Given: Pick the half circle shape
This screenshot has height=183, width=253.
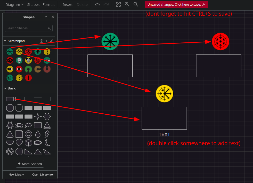Looking at the screenshot, I should (x=10, y=143).
